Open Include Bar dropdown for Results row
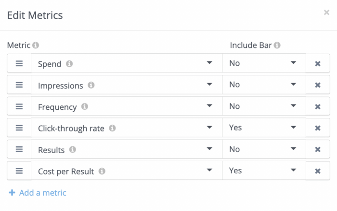 (x=264, y=150)
